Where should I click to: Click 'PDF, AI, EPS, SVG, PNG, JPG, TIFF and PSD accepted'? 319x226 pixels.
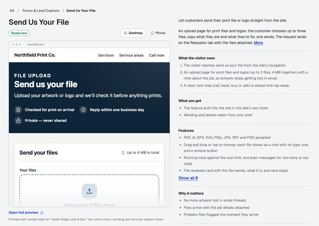(227, 137)
